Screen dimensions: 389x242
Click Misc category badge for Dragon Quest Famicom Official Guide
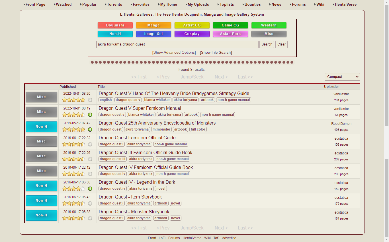42,141
